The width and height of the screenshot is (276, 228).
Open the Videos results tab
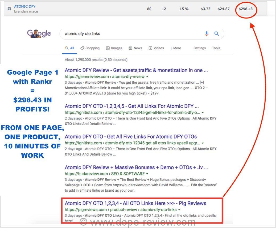[156, 48]
